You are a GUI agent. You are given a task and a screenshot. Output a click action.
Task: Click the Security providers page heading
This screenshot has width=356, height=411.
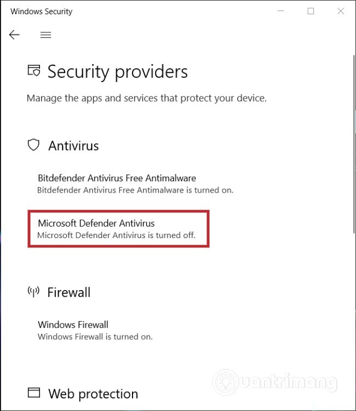117,72
